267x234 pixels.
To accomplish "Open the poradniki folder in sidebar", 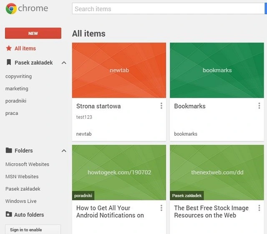I will (x=16, y=101).
